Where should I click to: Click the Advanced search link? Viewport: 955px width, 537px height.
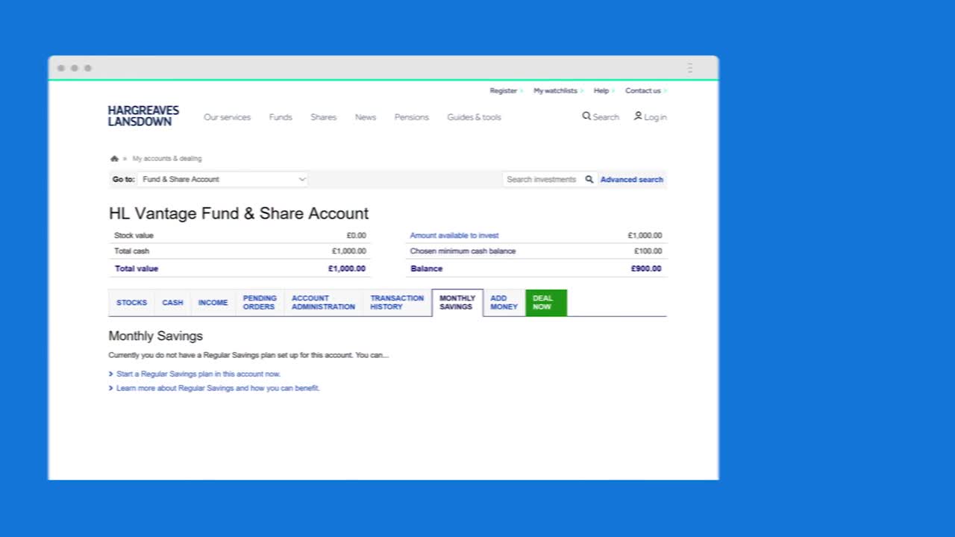[x=632, y=180]
